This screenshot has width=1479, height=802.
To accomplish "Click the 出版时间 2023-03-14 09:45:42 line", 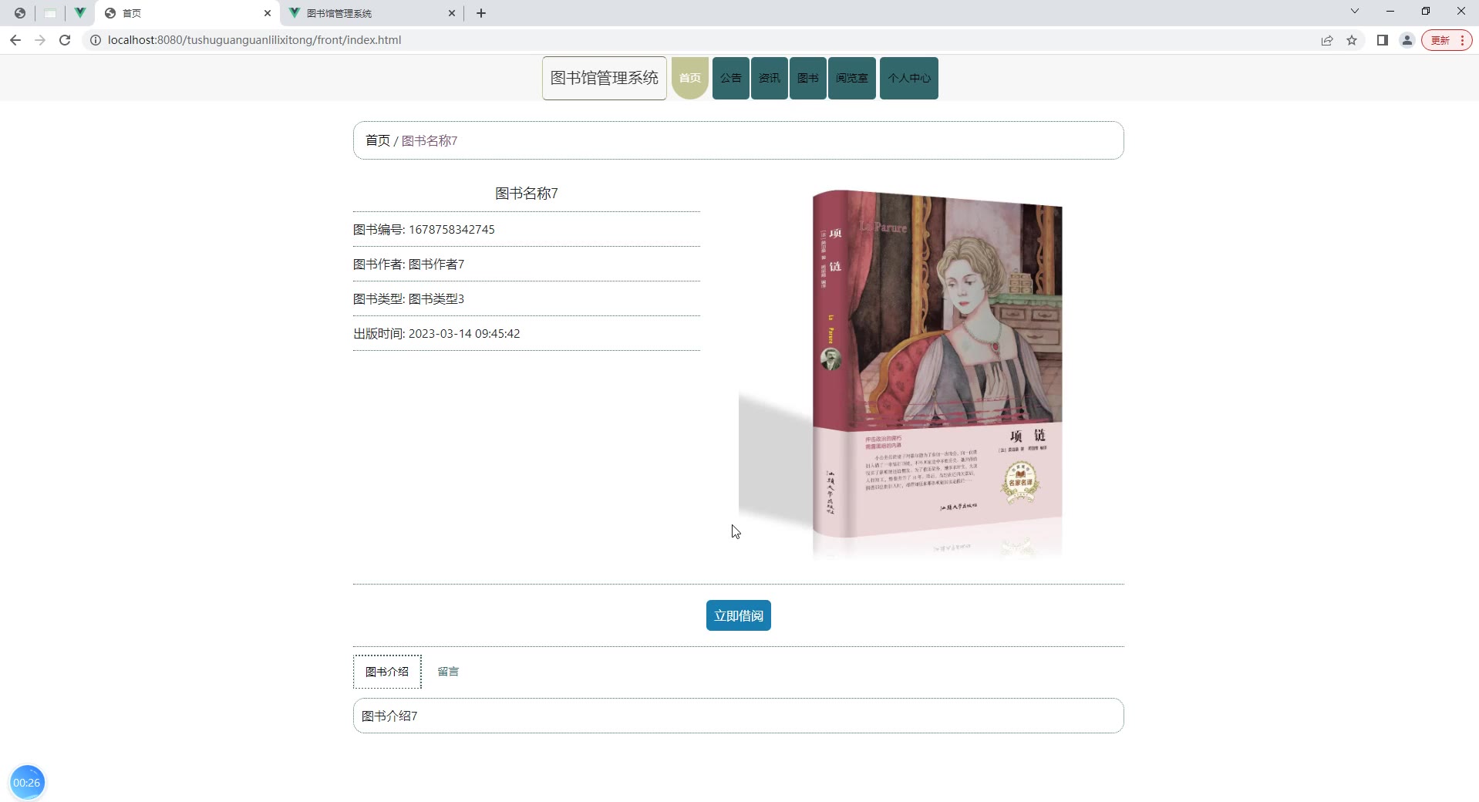I will click(x=436, y=334).
